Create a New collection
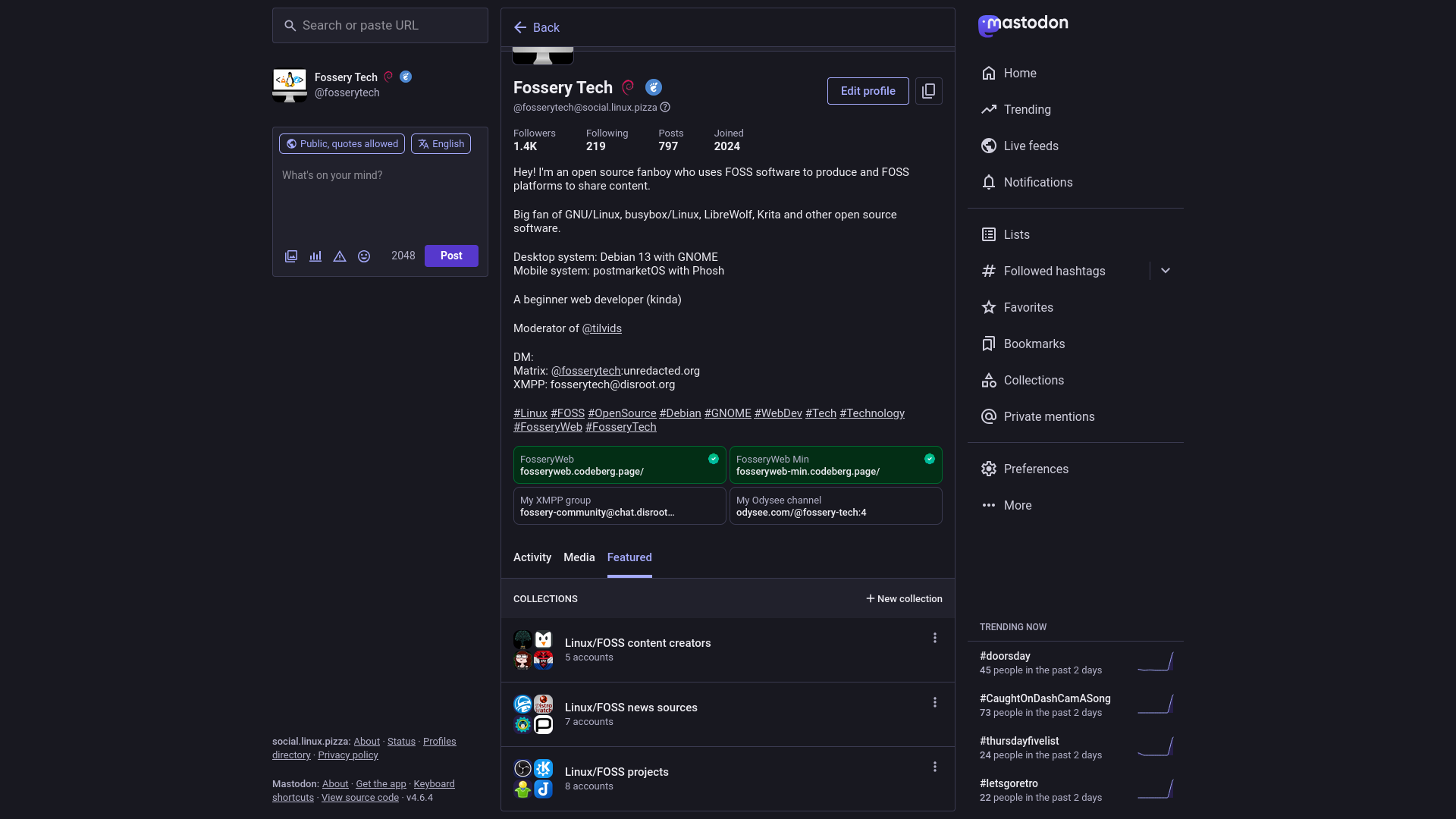Screen dimensions: 1456x819 tap(904, 598)
